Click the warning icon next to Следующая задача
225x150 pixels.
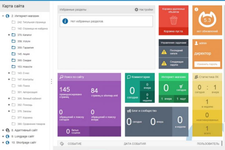(x=164, y=63)
